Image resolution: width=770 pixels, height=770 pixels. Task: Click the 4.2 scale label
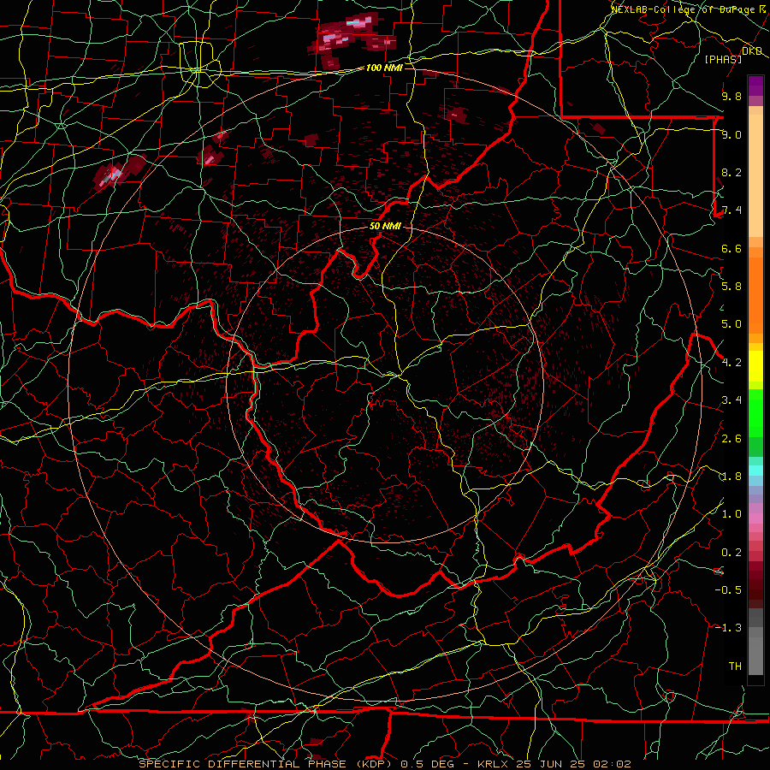[731, 363]
